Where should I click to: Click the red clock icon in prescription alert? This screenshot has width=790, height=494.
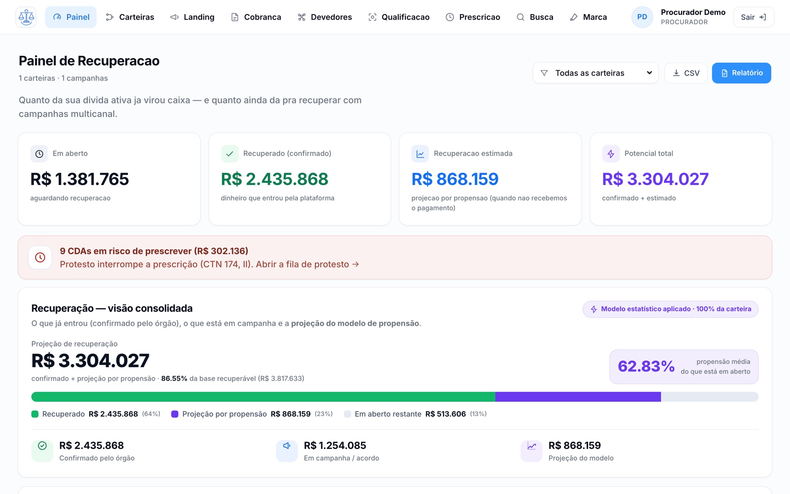(40, 257)
